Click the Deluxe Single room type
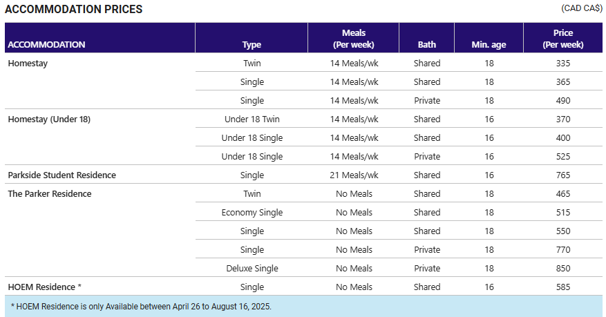The width and height of the screenshot is (606, 317). click(252, 269)
